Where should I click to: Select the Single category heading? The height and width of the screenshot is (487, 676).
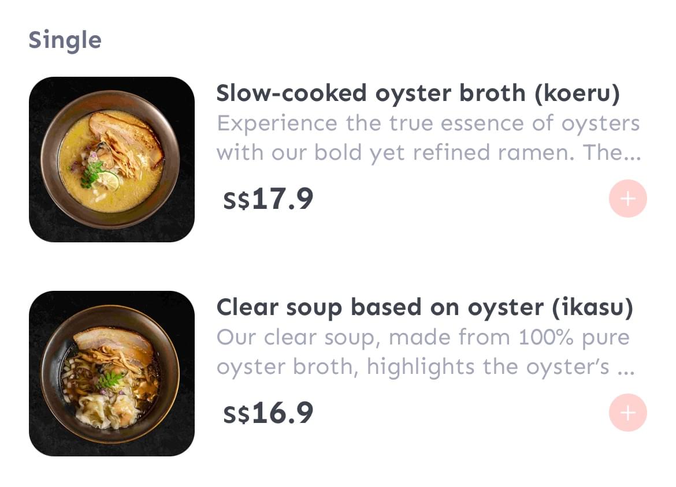65,41
